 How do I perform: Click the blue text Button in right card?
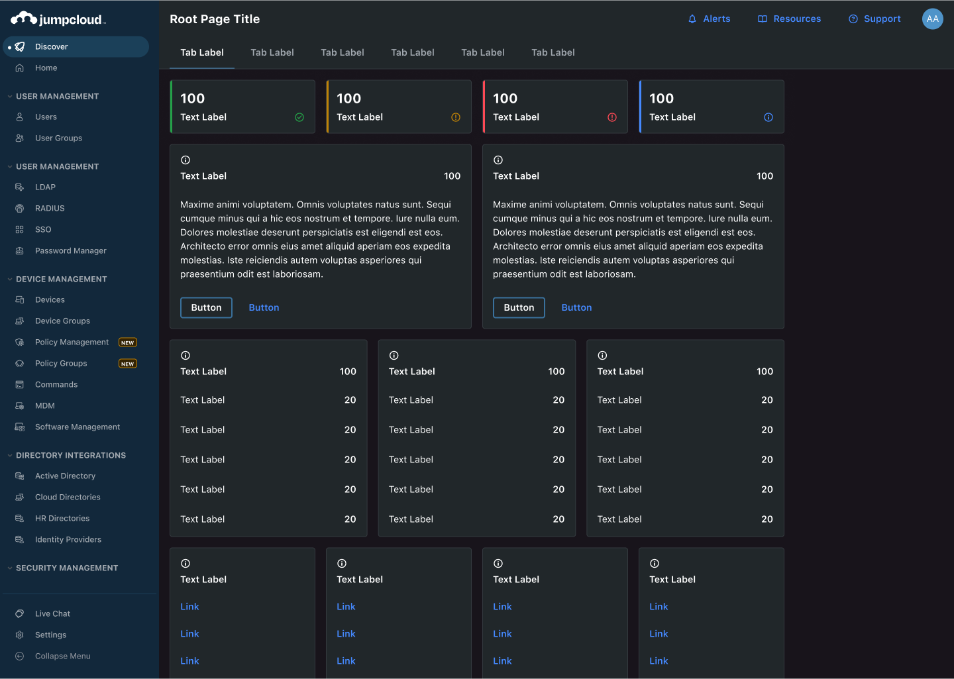point(576,308)
